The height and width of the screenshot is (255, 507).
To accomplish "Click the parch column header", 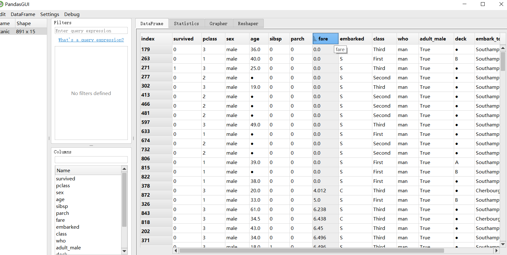I will pyautogui.click(x=301, y=39).
